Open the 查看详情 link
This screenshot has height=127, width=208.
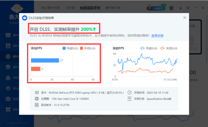[x=157, y=36]
